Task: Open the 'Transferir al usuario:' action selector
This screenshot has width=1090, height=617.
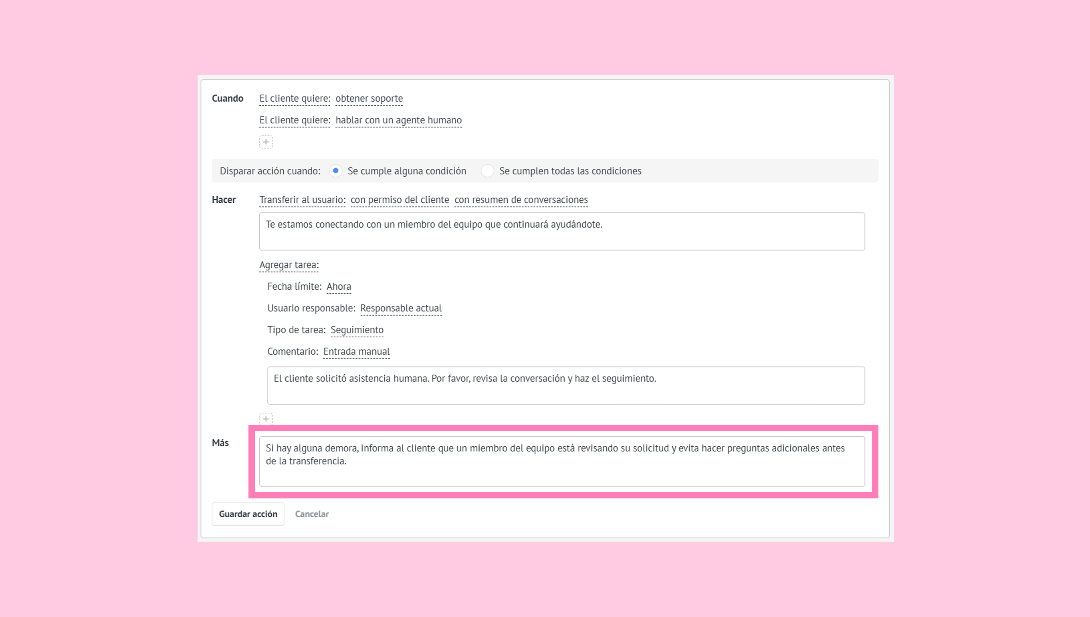Action: [x=302, y=200]
